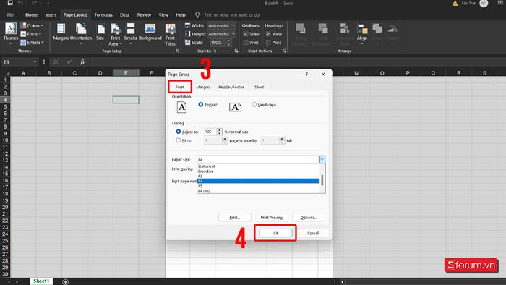Click the Insert Function fx icon
506x285 pixels.
click(82, 61)
